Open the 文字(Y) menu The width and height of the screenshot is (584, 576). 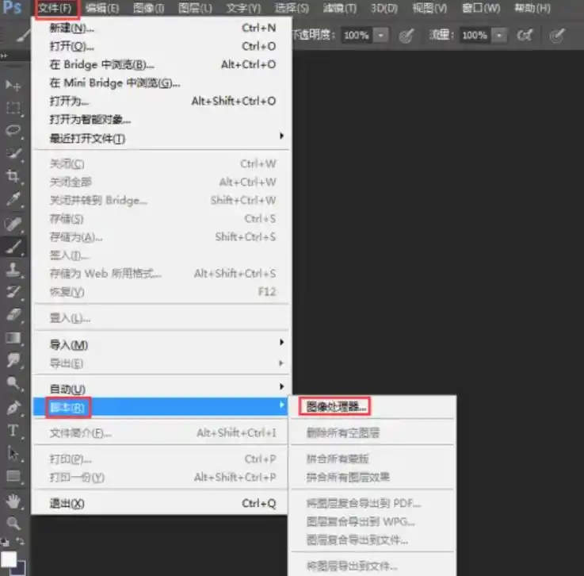(x=243, y=8)
